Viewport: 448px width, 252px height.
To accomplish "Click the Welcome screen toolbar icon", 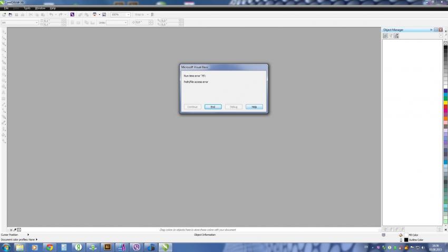I will coord(104,14).
